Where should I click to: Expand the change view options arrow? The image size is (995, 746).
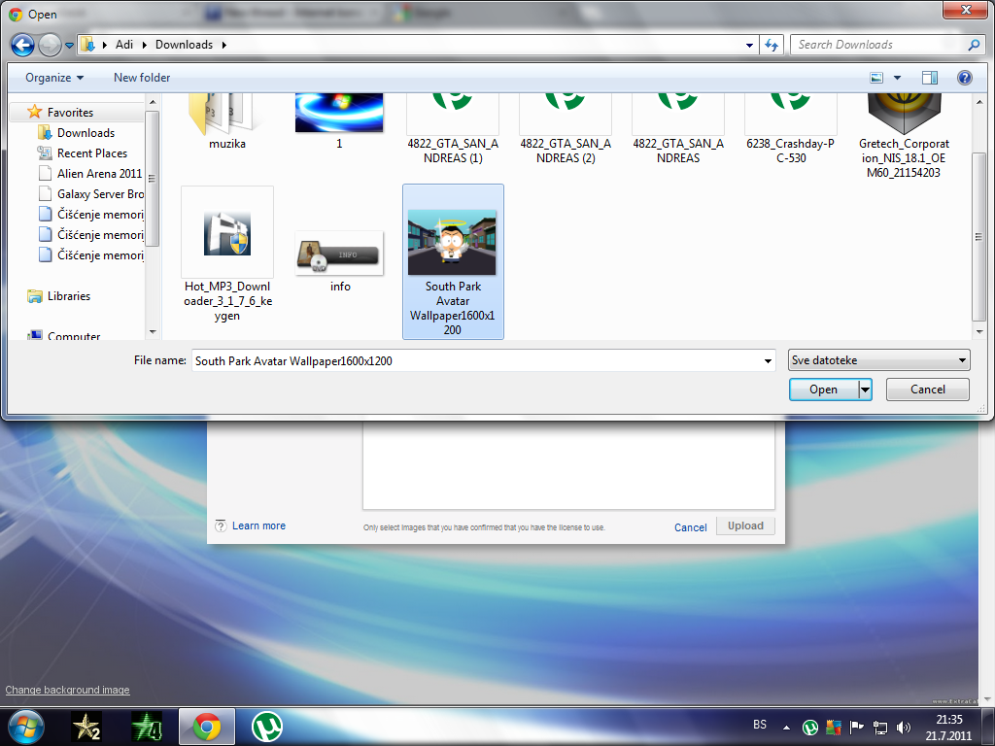point(897,78)
